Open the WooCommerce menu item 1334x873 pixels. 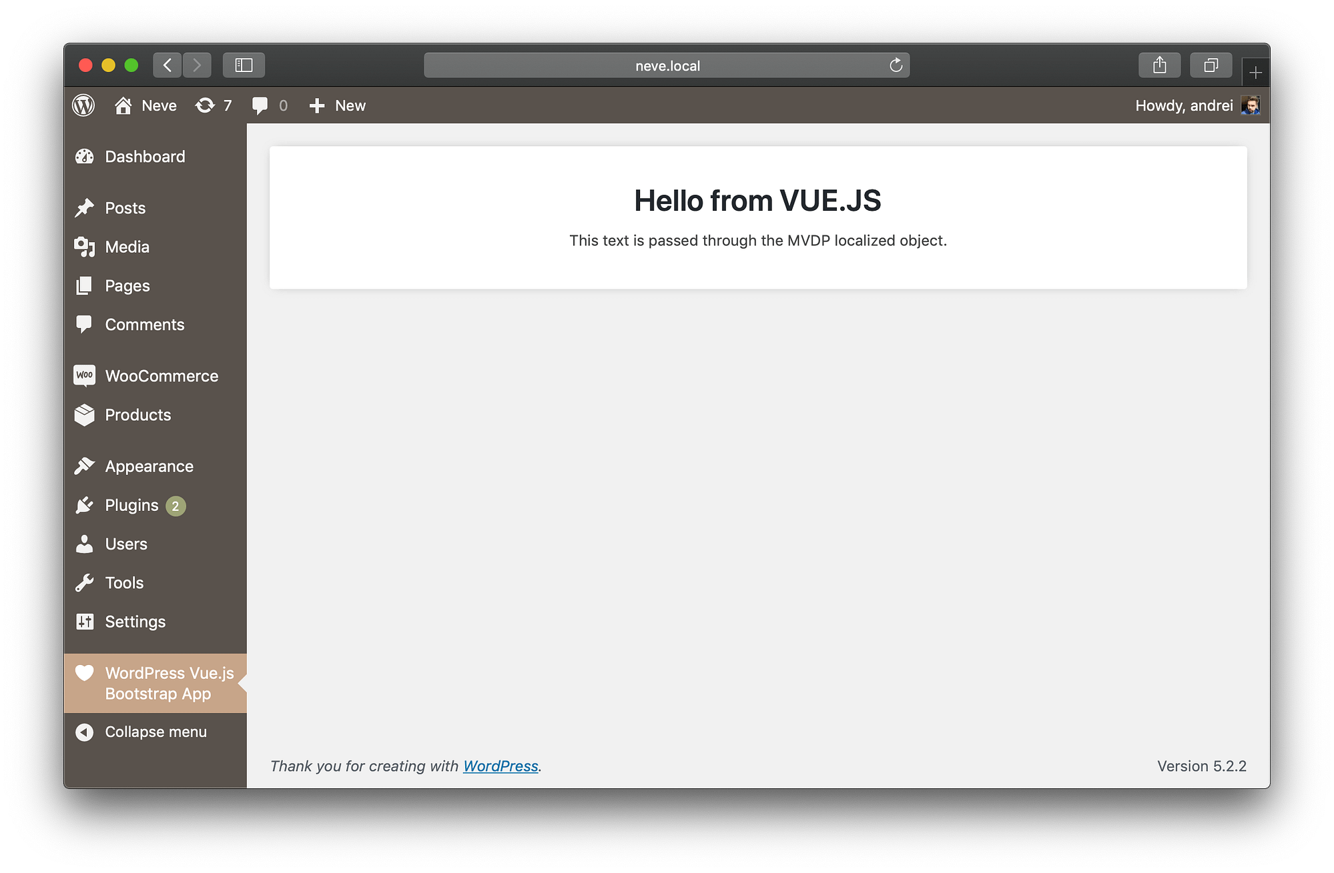coord(161,376)
